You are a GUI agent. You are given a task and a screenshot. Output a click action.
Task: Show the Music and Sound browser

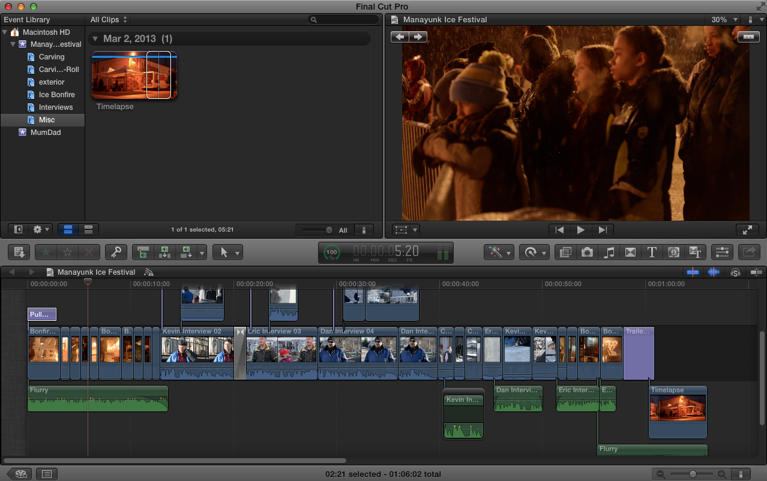click(x=609, y=252)
